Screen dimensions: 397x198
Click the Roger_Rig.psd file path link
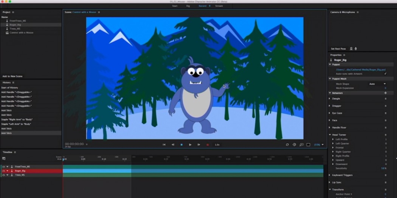pyautogui.click(x=361, y=69)
